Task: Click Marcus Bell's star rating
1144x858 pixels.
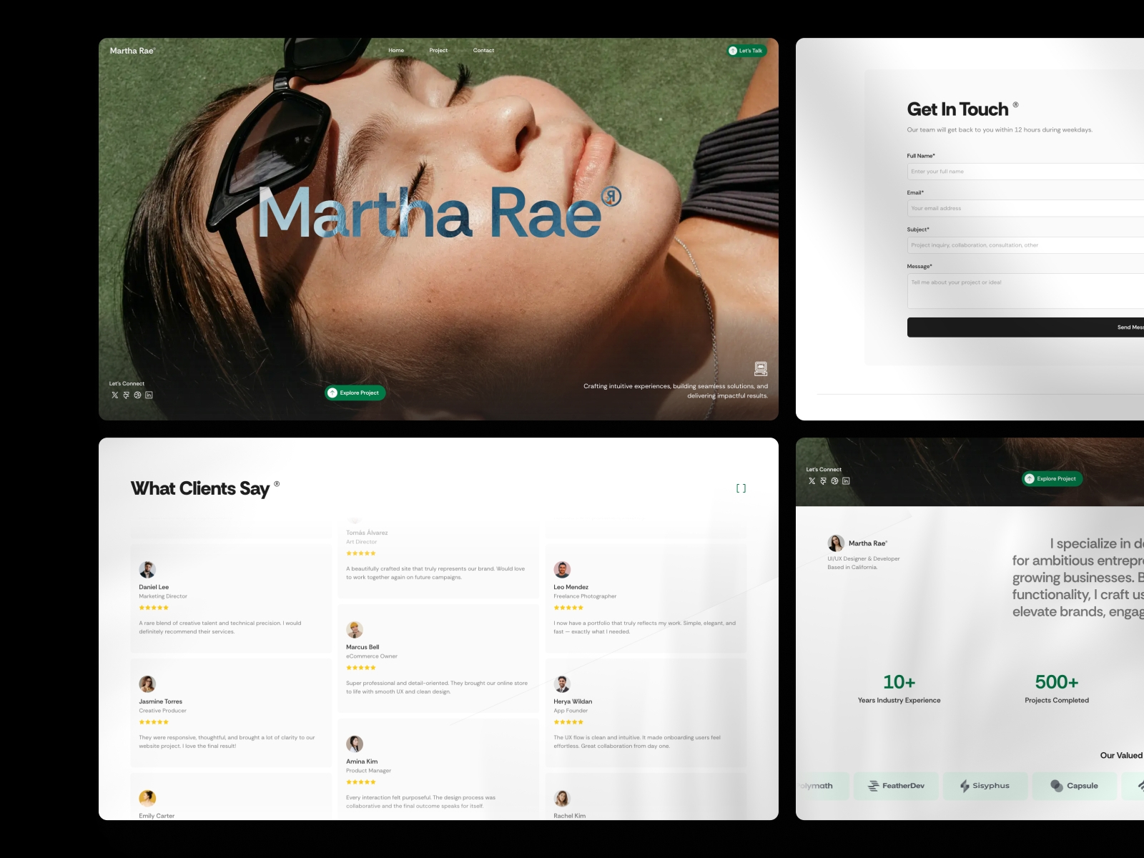Action: (361, 668)
